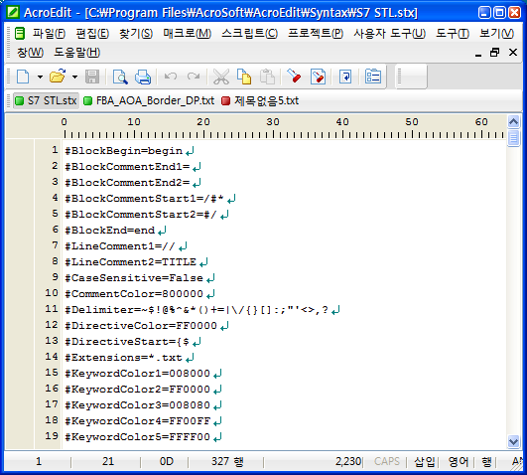Viewport: 527px width, 475px height.
Task: Open the 매크로(M) menu
Action: 188,34
